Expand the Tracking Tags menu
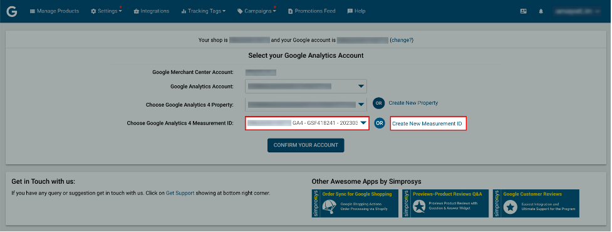The width and height of the screenshot is (612, 232). click(204, 11)
